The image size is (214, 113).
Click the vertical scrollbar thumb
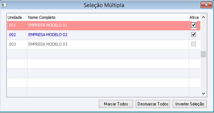(x=203, y=54)
